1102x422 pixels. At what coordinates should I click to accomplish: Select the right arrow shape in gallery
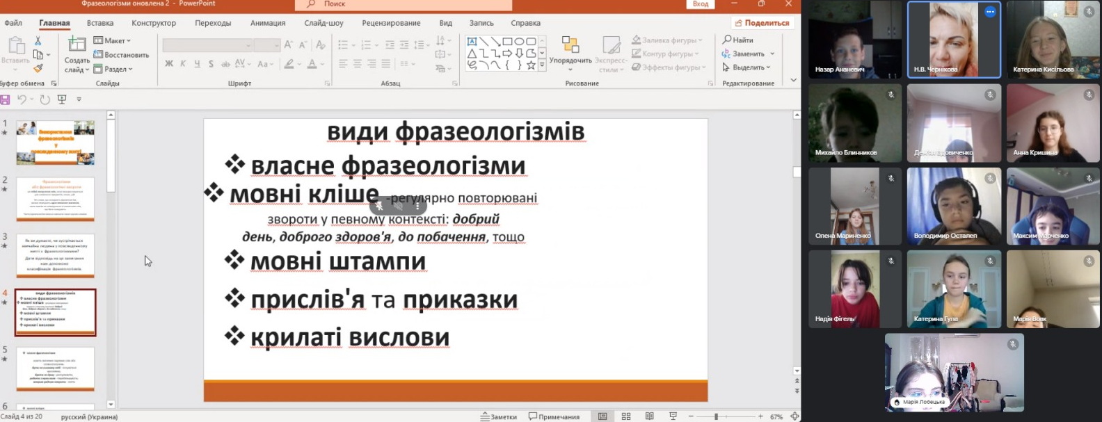(x=507, y=53)
